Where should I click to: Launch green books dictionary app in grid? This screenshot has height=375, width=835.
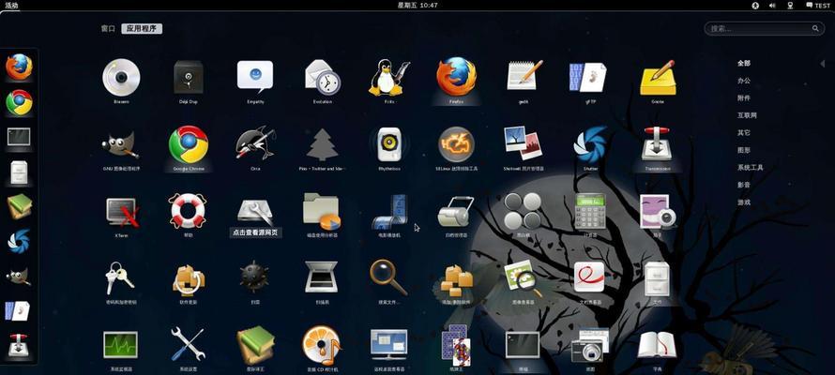(x=255, y=345)
